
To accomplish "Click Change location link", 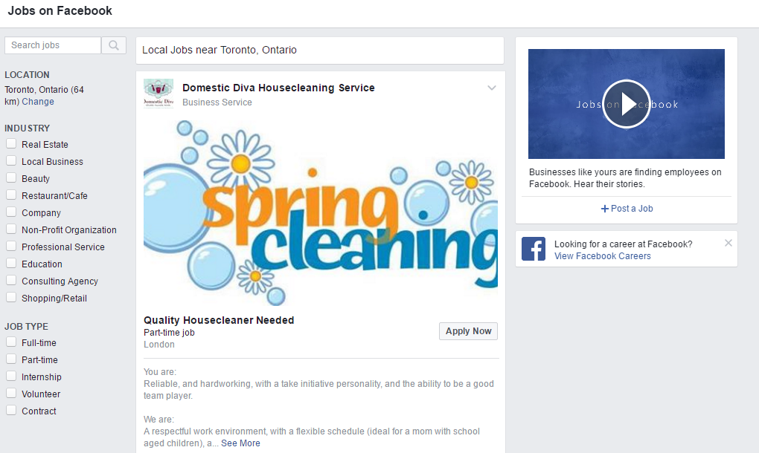I will [x=38, y=102].
